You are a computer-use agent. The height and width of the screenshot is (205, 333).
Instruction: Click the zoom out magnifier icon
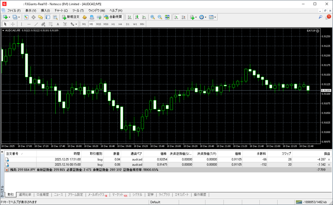(160, 17)
